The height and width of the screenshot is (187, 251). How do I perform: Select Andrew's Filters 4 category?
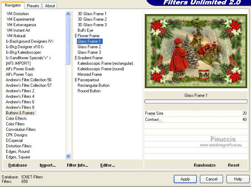point(20,96)
